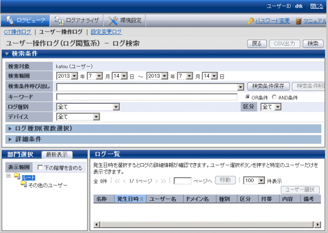The height and width of the screenshot is (233, 328).
Task: Open the マニュアル link
Action: point(315,21)
